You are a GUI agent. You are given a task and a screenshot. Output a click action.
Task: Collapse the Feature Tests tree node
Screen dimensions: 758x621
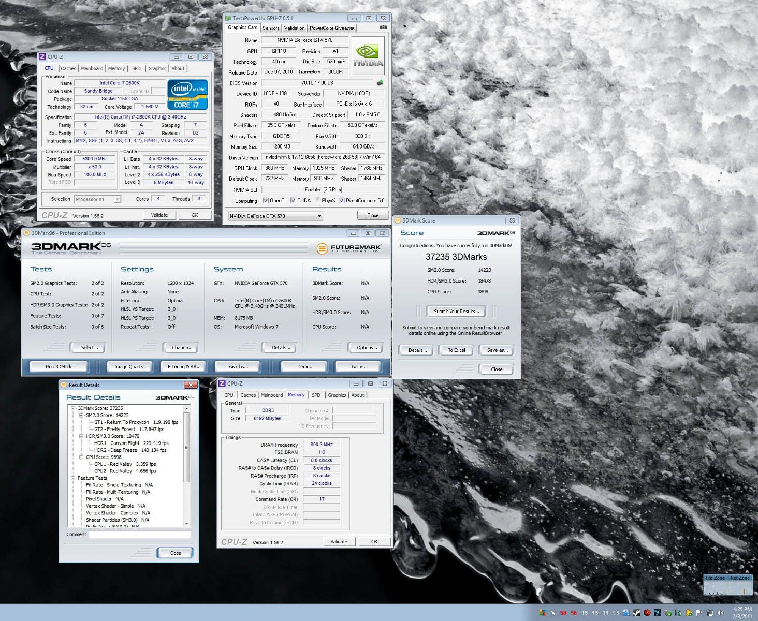pos(74,478)
